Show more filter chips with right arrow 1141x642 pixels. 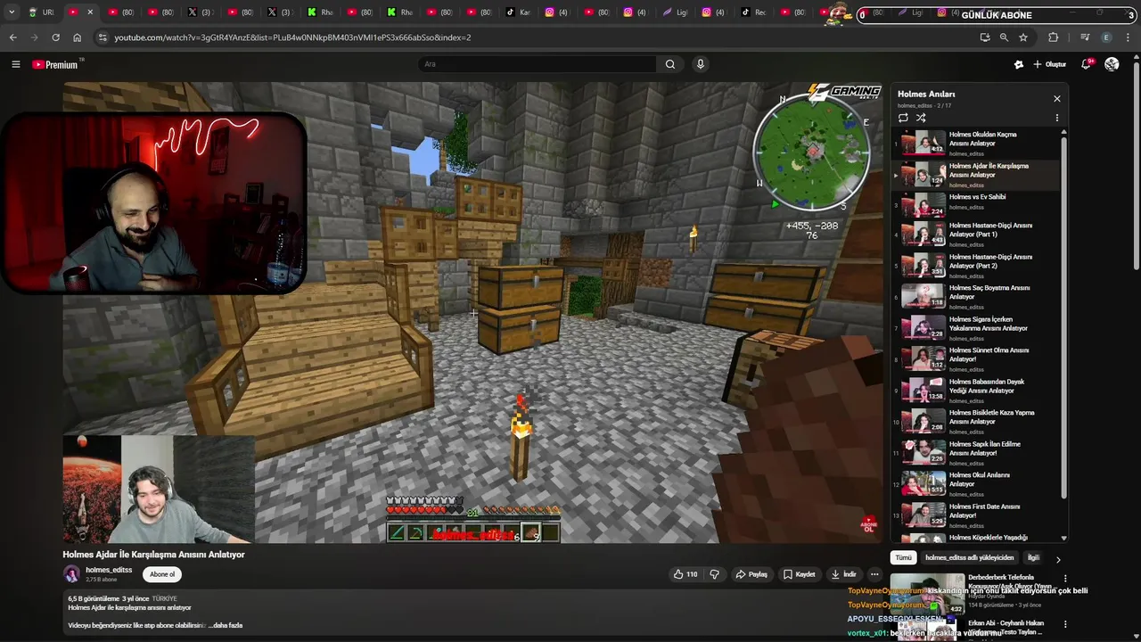pos(1058,559)
